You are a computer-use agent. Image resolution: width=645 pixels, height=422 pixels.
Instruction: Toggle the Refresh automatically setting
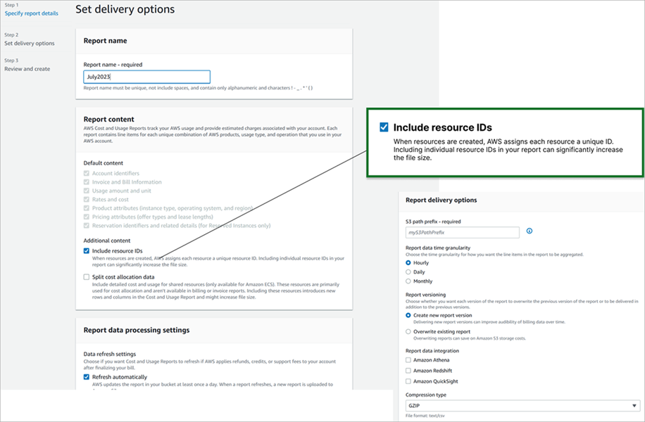click(x=84, y=376)
